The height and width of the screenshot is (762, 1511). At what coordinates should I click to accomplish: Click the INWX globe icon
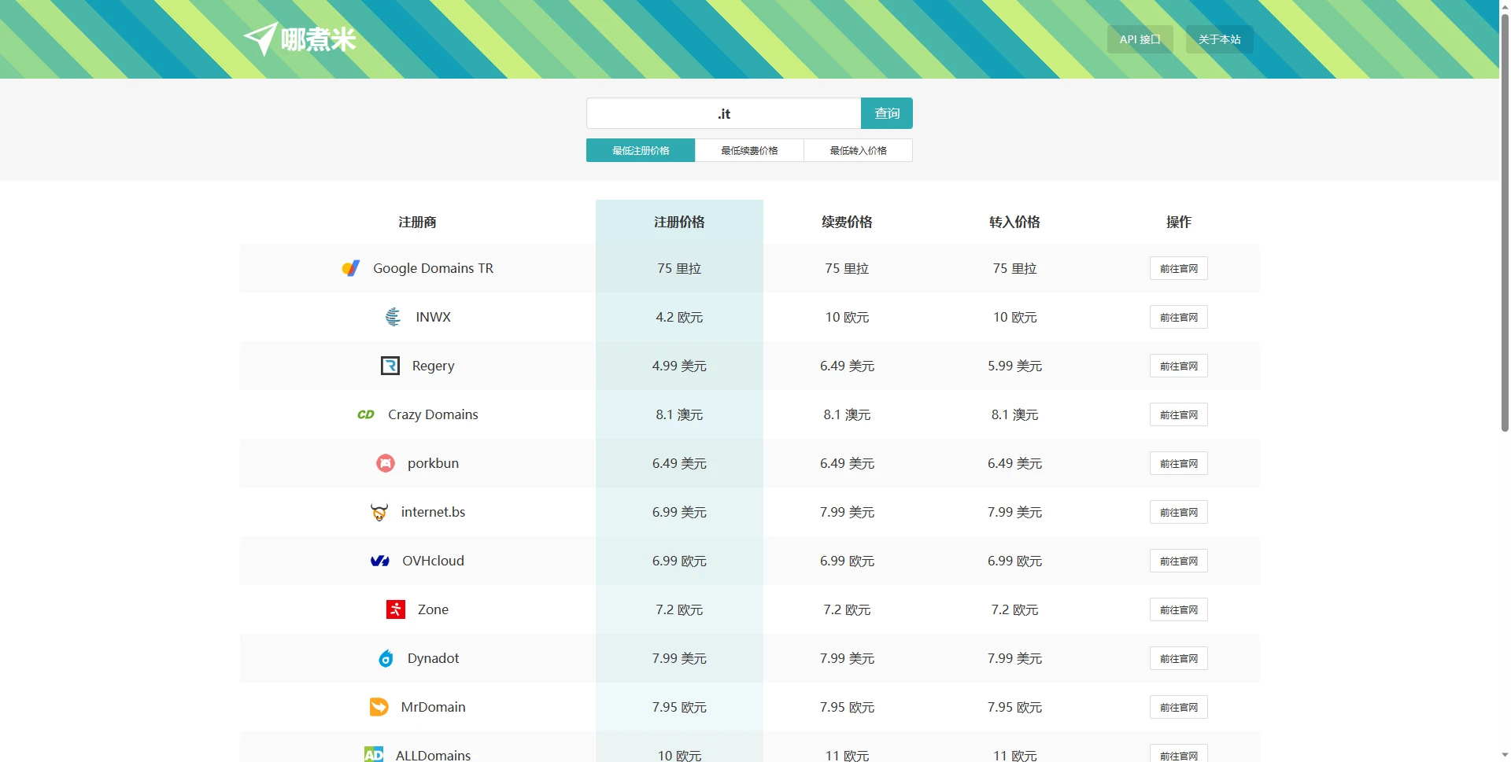point(393,317)
